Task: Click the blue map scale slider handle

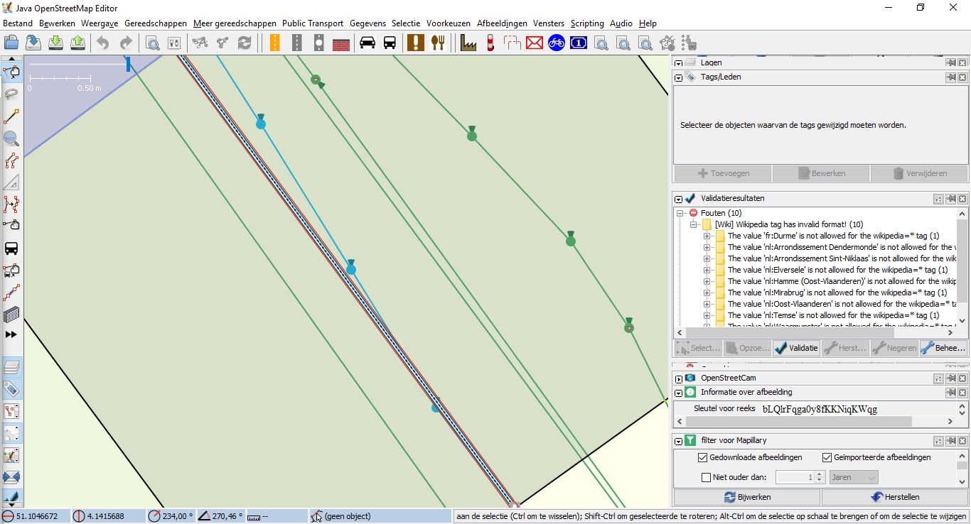Action: pyautogui.click(x=128, y=65)
